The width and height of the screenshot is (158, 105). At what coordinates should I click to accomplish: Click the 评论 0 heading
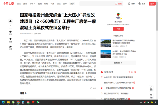[x=23, y=93]
